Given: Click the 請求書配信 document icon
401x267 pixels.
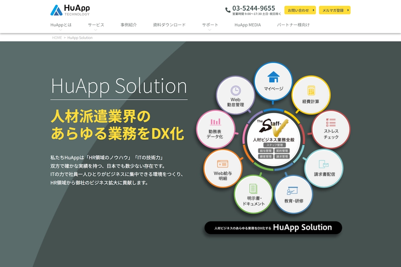Looking at the screenshot, I should point(324,163).
